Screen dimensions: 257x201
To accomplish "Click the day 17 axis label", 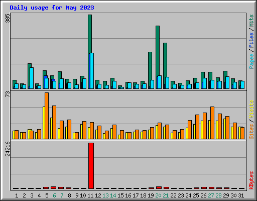I will pos(136,195).
